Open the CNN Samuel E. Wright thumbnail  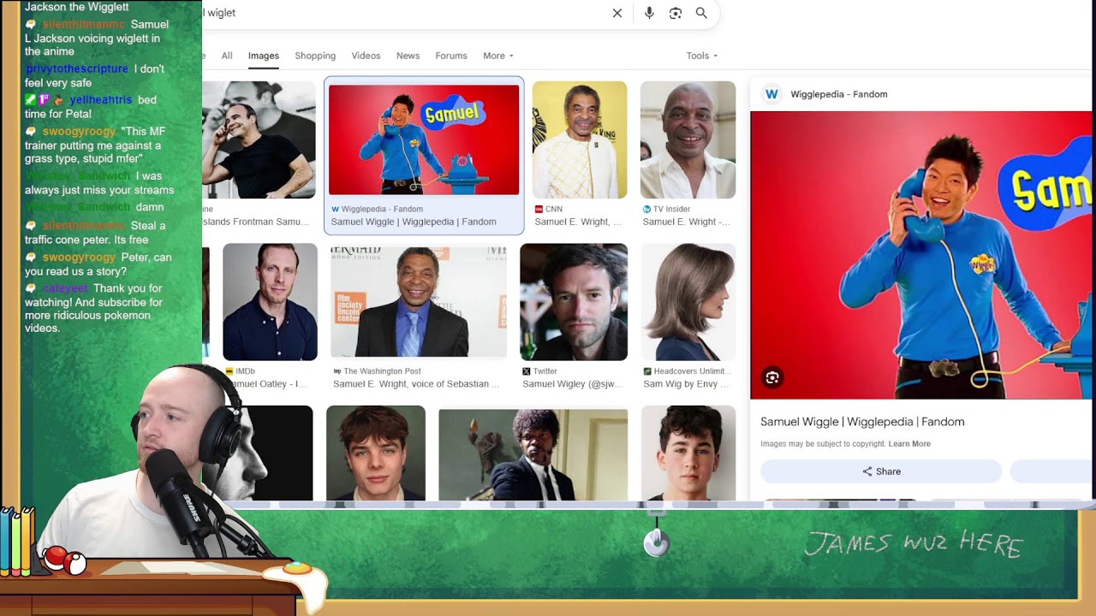pyautogui.click(x=580, y=140)
